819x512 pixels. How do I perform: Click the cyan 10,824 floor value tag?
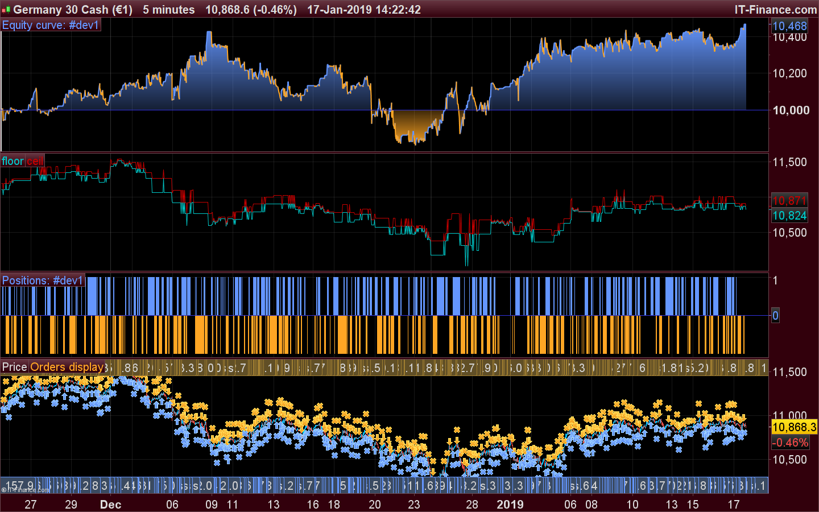point(789,215)
